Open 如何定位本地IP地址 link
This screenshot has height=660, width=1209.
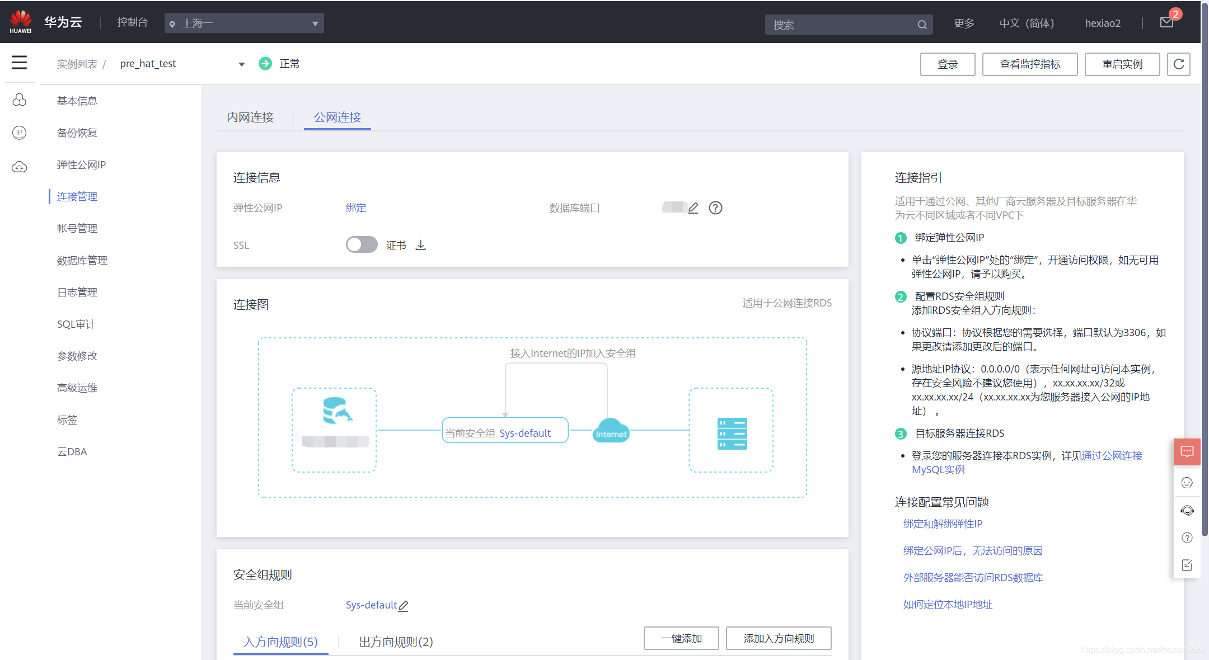(x=948, y=604)
